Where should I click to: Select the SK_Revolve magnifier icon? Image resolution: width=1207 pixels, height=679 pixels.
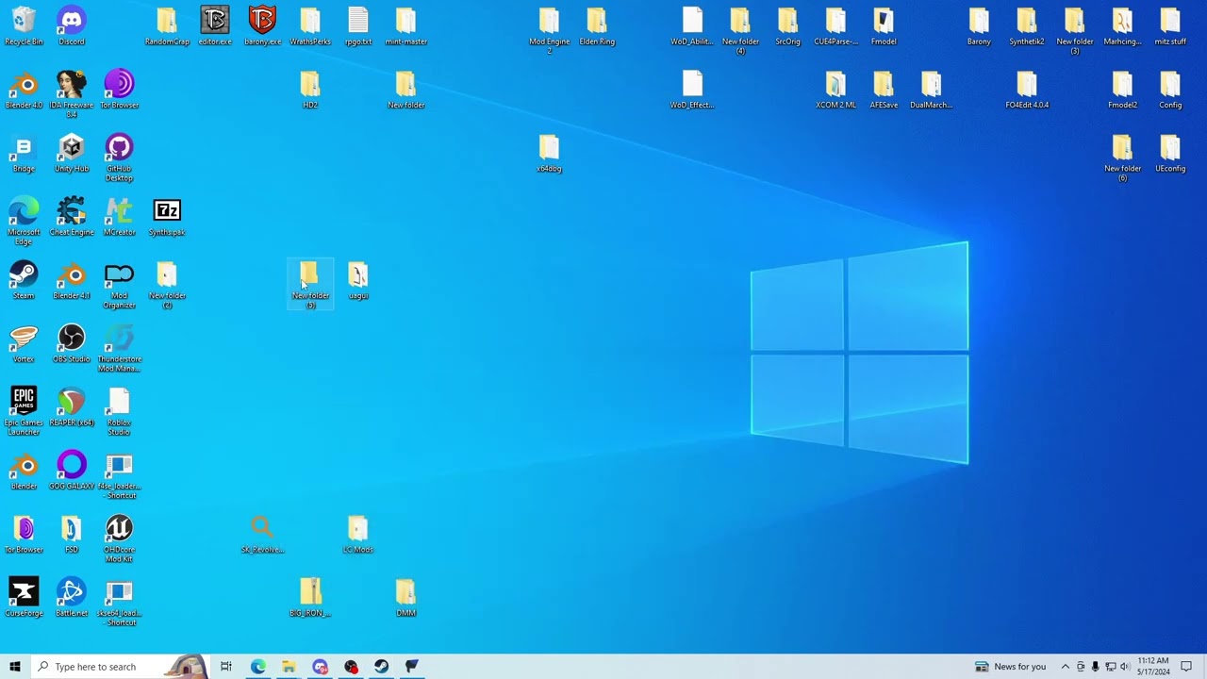coord(262,536)
